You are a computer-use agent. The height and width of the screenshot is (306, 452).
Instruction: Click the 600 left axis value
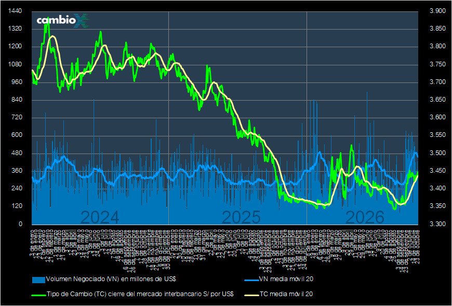17,135
